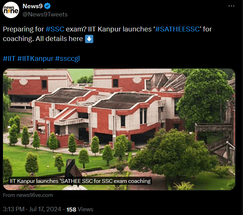Image resolution: width=243 pixels, height=215 pixels.
Task: Open the #SATHEESSC hashtag
Action: coord(177,29)
